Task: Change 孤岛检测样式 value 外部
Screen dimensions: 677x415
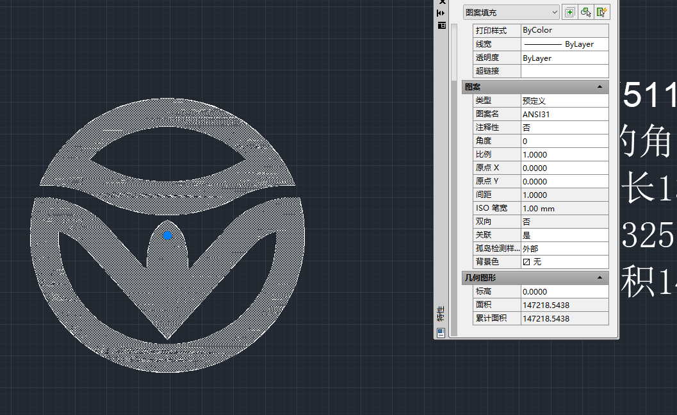Action: click(565, 248)
